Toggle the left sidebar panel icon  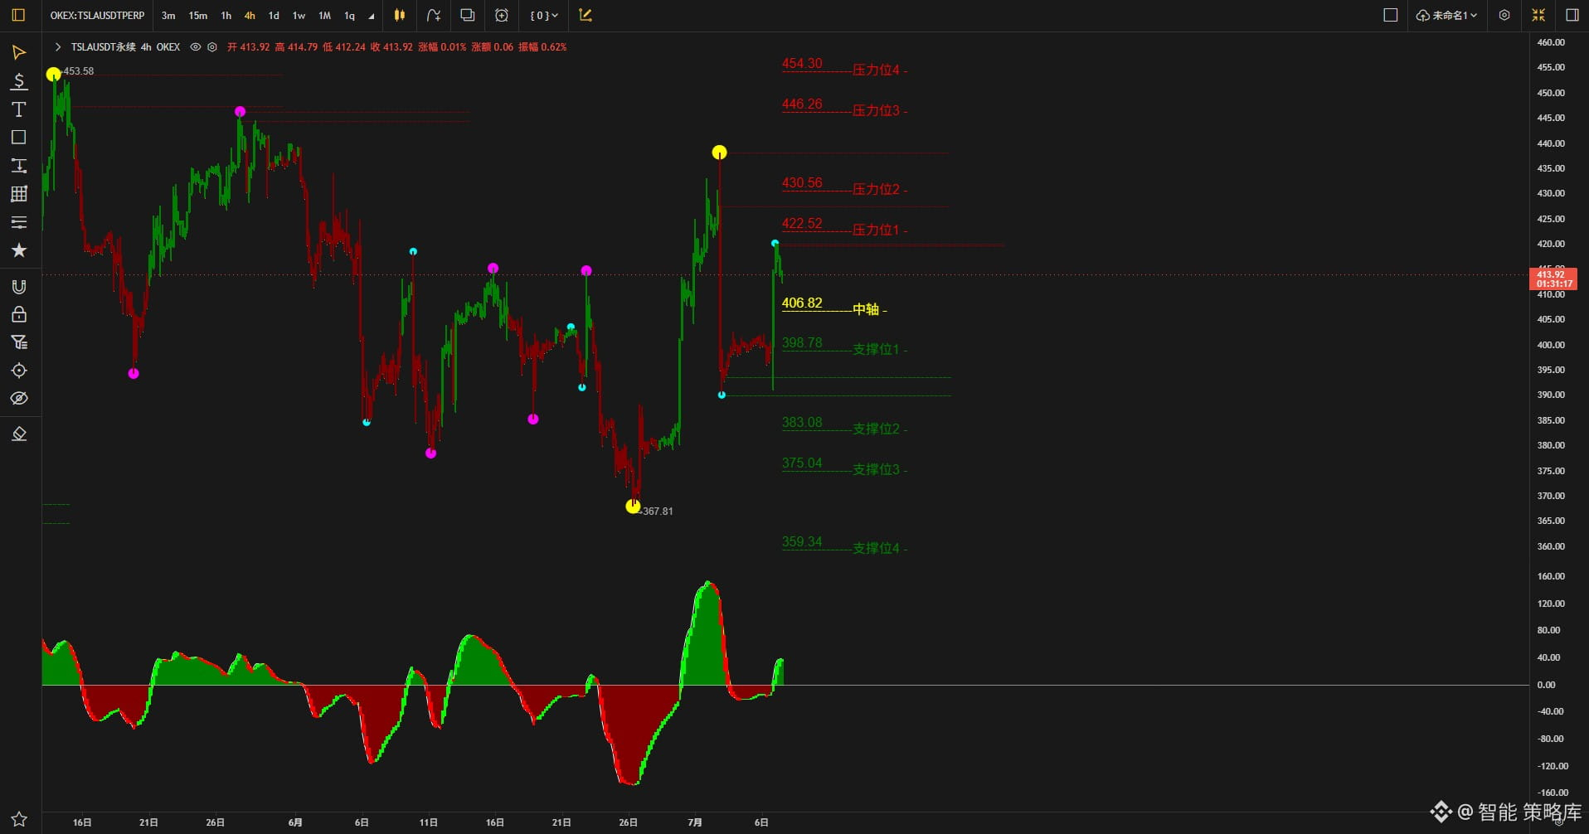point(18,15)
